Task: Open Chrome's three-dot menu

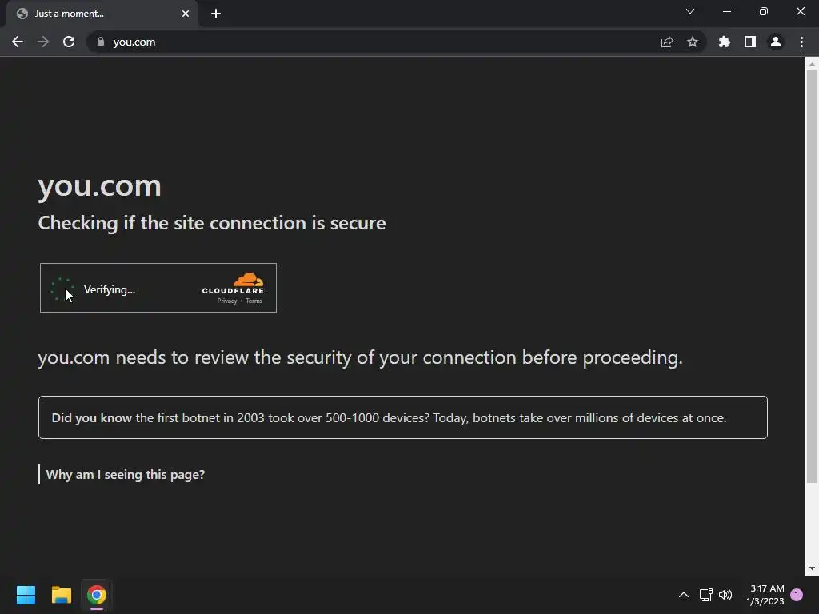Action: point(801,42)
